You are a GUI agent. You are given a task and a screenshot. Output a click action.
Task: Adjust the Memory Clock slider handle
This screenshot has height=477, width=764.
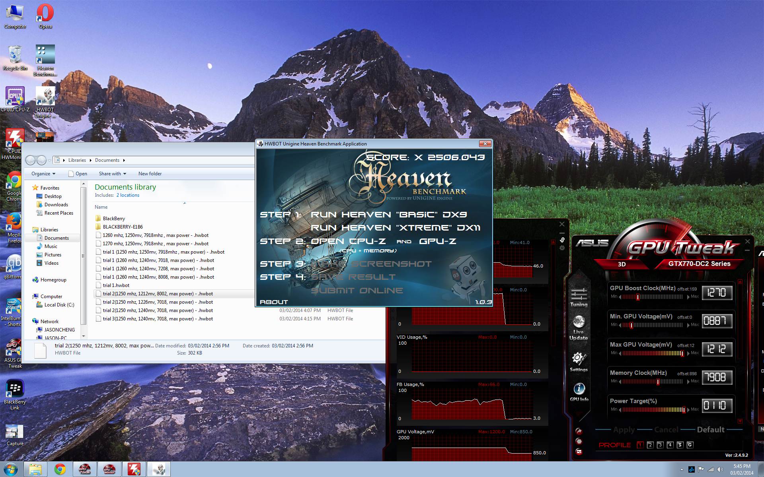658,382
